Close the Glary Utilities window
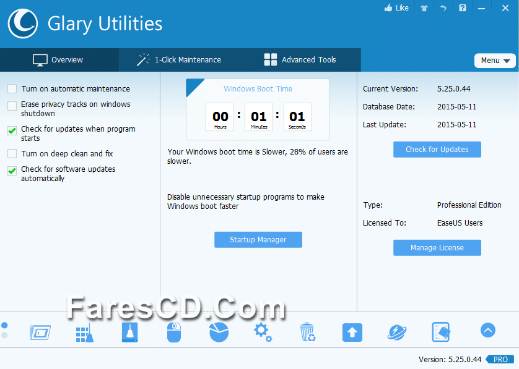 (x=505, y=8)
